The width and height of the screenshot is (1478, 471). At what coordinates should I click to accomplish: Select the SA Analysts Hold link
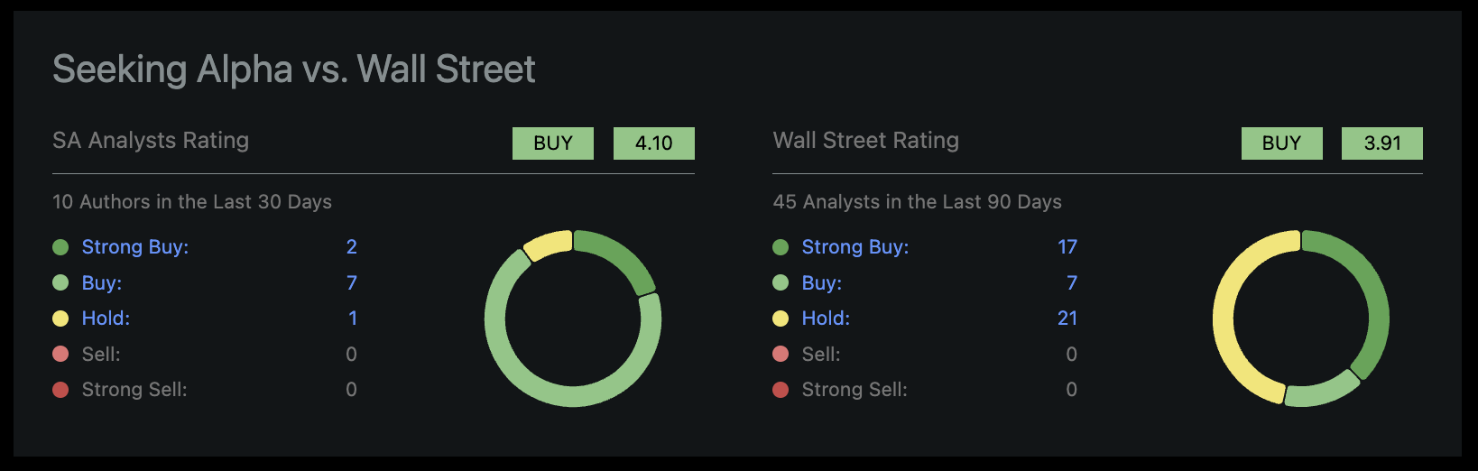pyautogui.click(x=106, y=319)
